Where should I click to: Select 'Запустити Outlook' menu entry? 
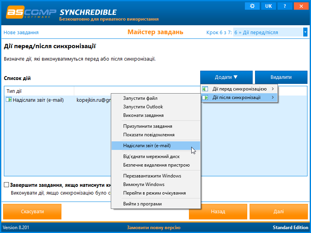tap(156, 107)
